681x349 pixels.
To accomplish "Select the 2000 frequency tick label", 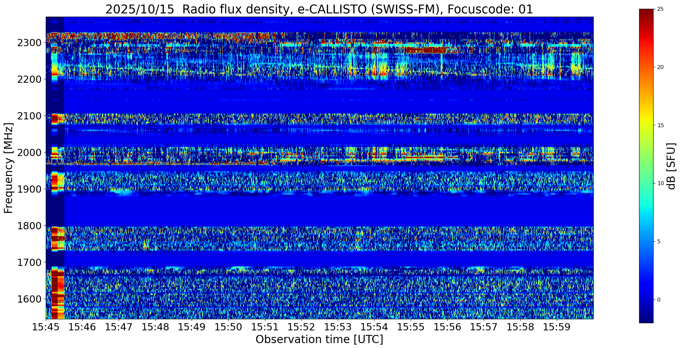I will pos(30,153).
